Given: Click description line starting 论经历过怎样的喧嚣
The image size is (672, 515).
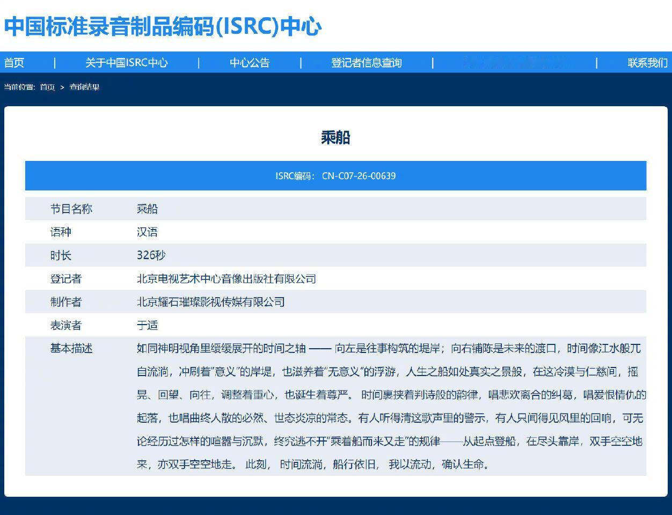Looking at the screenshot, I should point(389,441).
